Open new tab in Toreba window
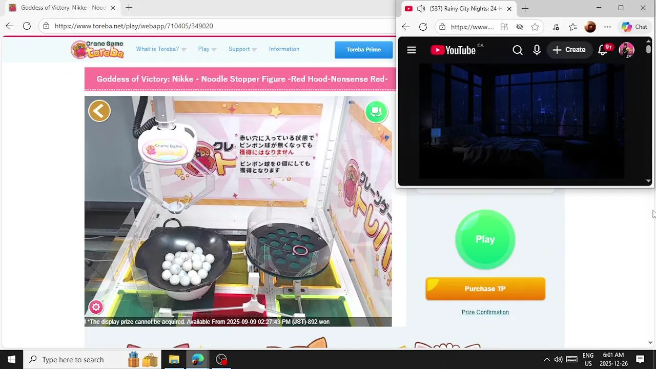The width and height of the screenshot is (656, 369). (x=129, y=8)
